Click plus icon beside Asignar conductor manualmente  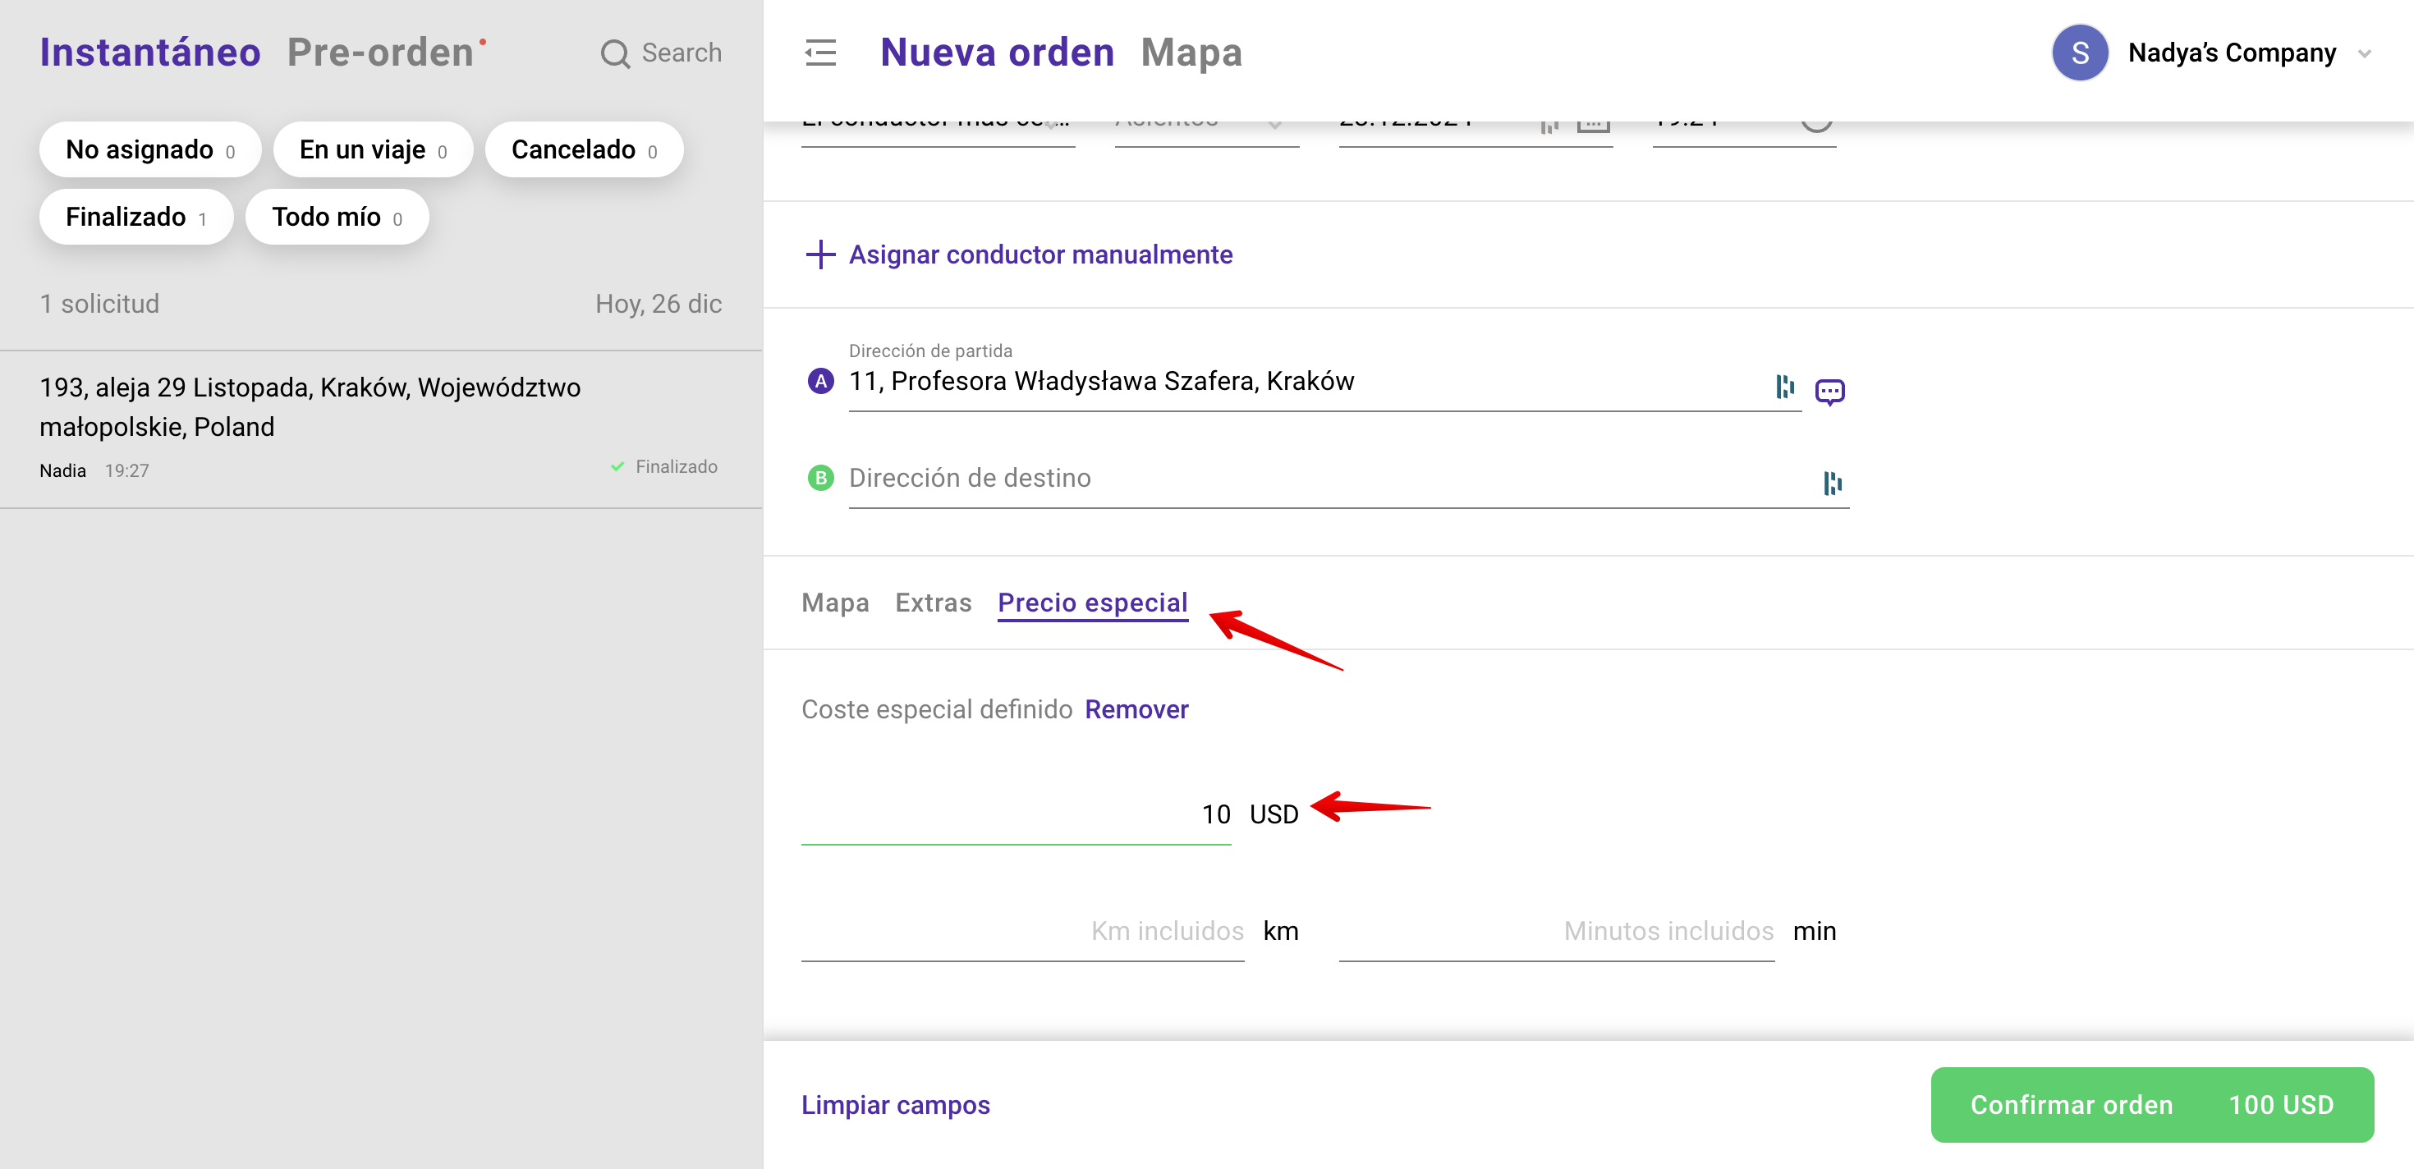click(x=820, y=254)
